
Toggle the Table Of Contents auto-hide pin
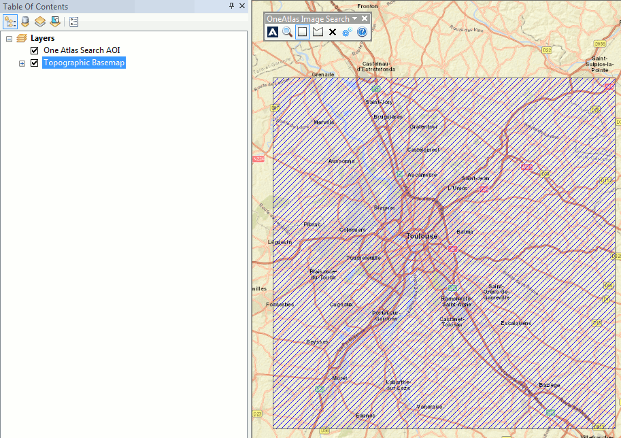pyautogui.click(x=231, y=5)
